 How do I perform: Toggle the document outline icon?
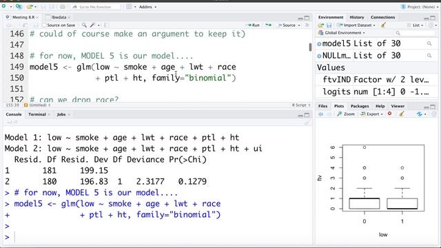[x=307, y=25]
